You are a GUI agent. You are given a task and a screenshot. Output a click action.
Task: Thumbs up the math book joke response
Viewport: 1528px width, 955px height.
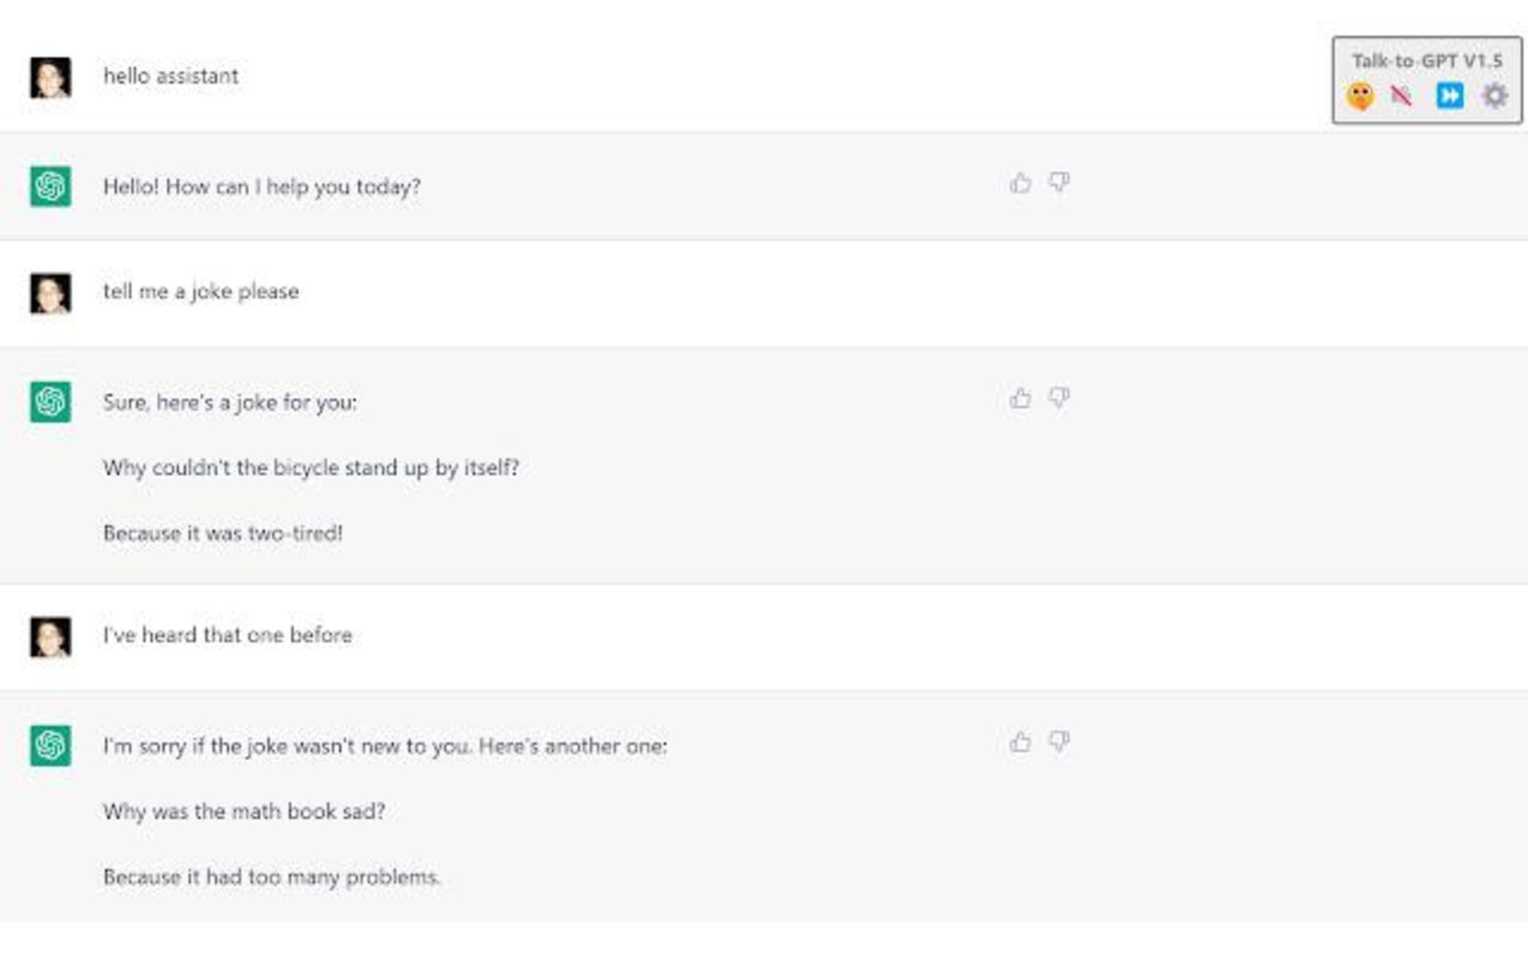click(x=1019, y=741)
